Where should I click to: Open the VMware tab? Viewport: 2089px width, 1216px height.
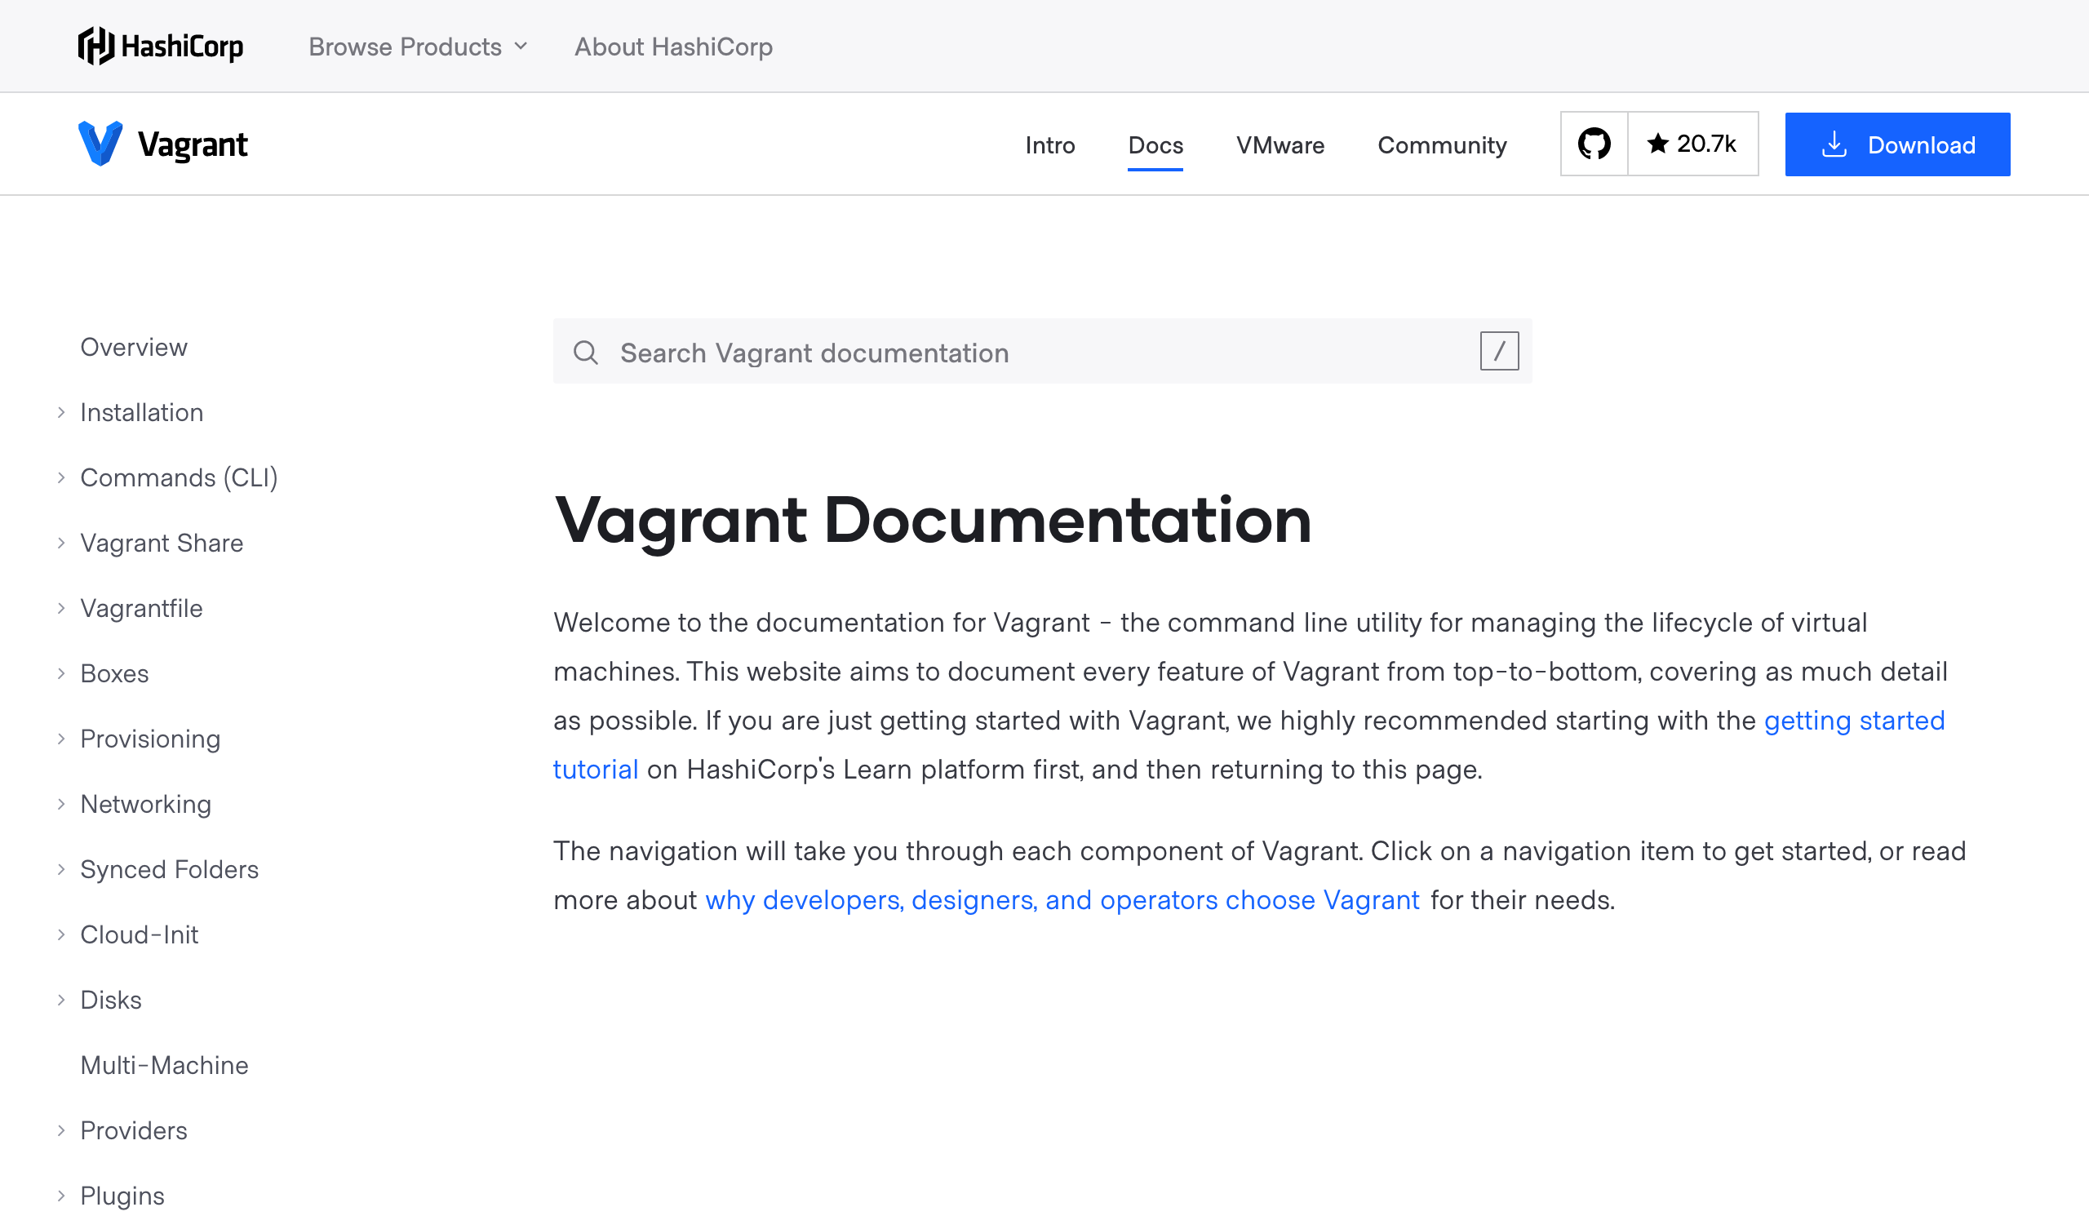1280,145
